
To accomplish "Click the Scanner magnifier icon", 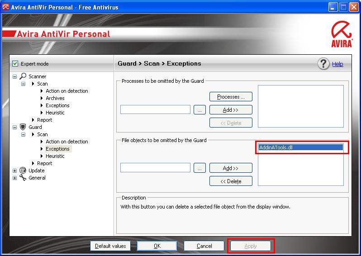I will coord(23,76).
